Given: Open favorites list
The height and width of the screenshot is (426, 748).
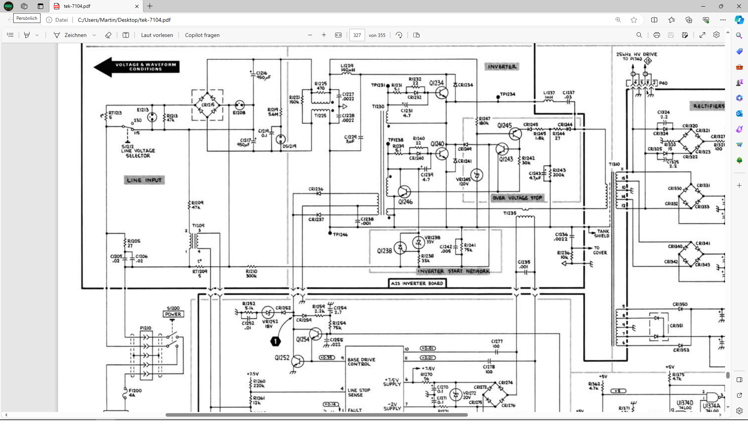Looking at the screenshot, I should (672, 20).
